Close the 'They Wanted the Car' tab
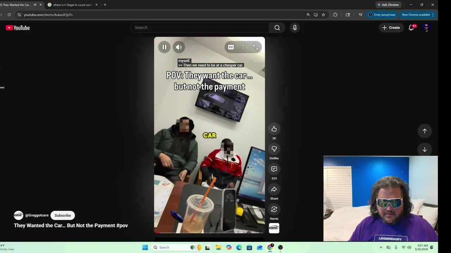This screenshot has height=253, width=451. point(41,5)
